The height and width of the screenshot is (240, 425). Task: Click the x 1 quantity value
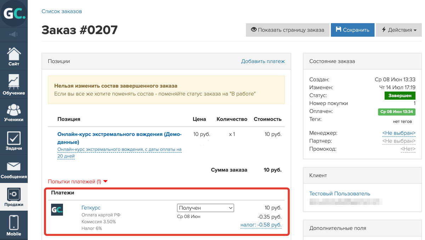coord(232,134)
